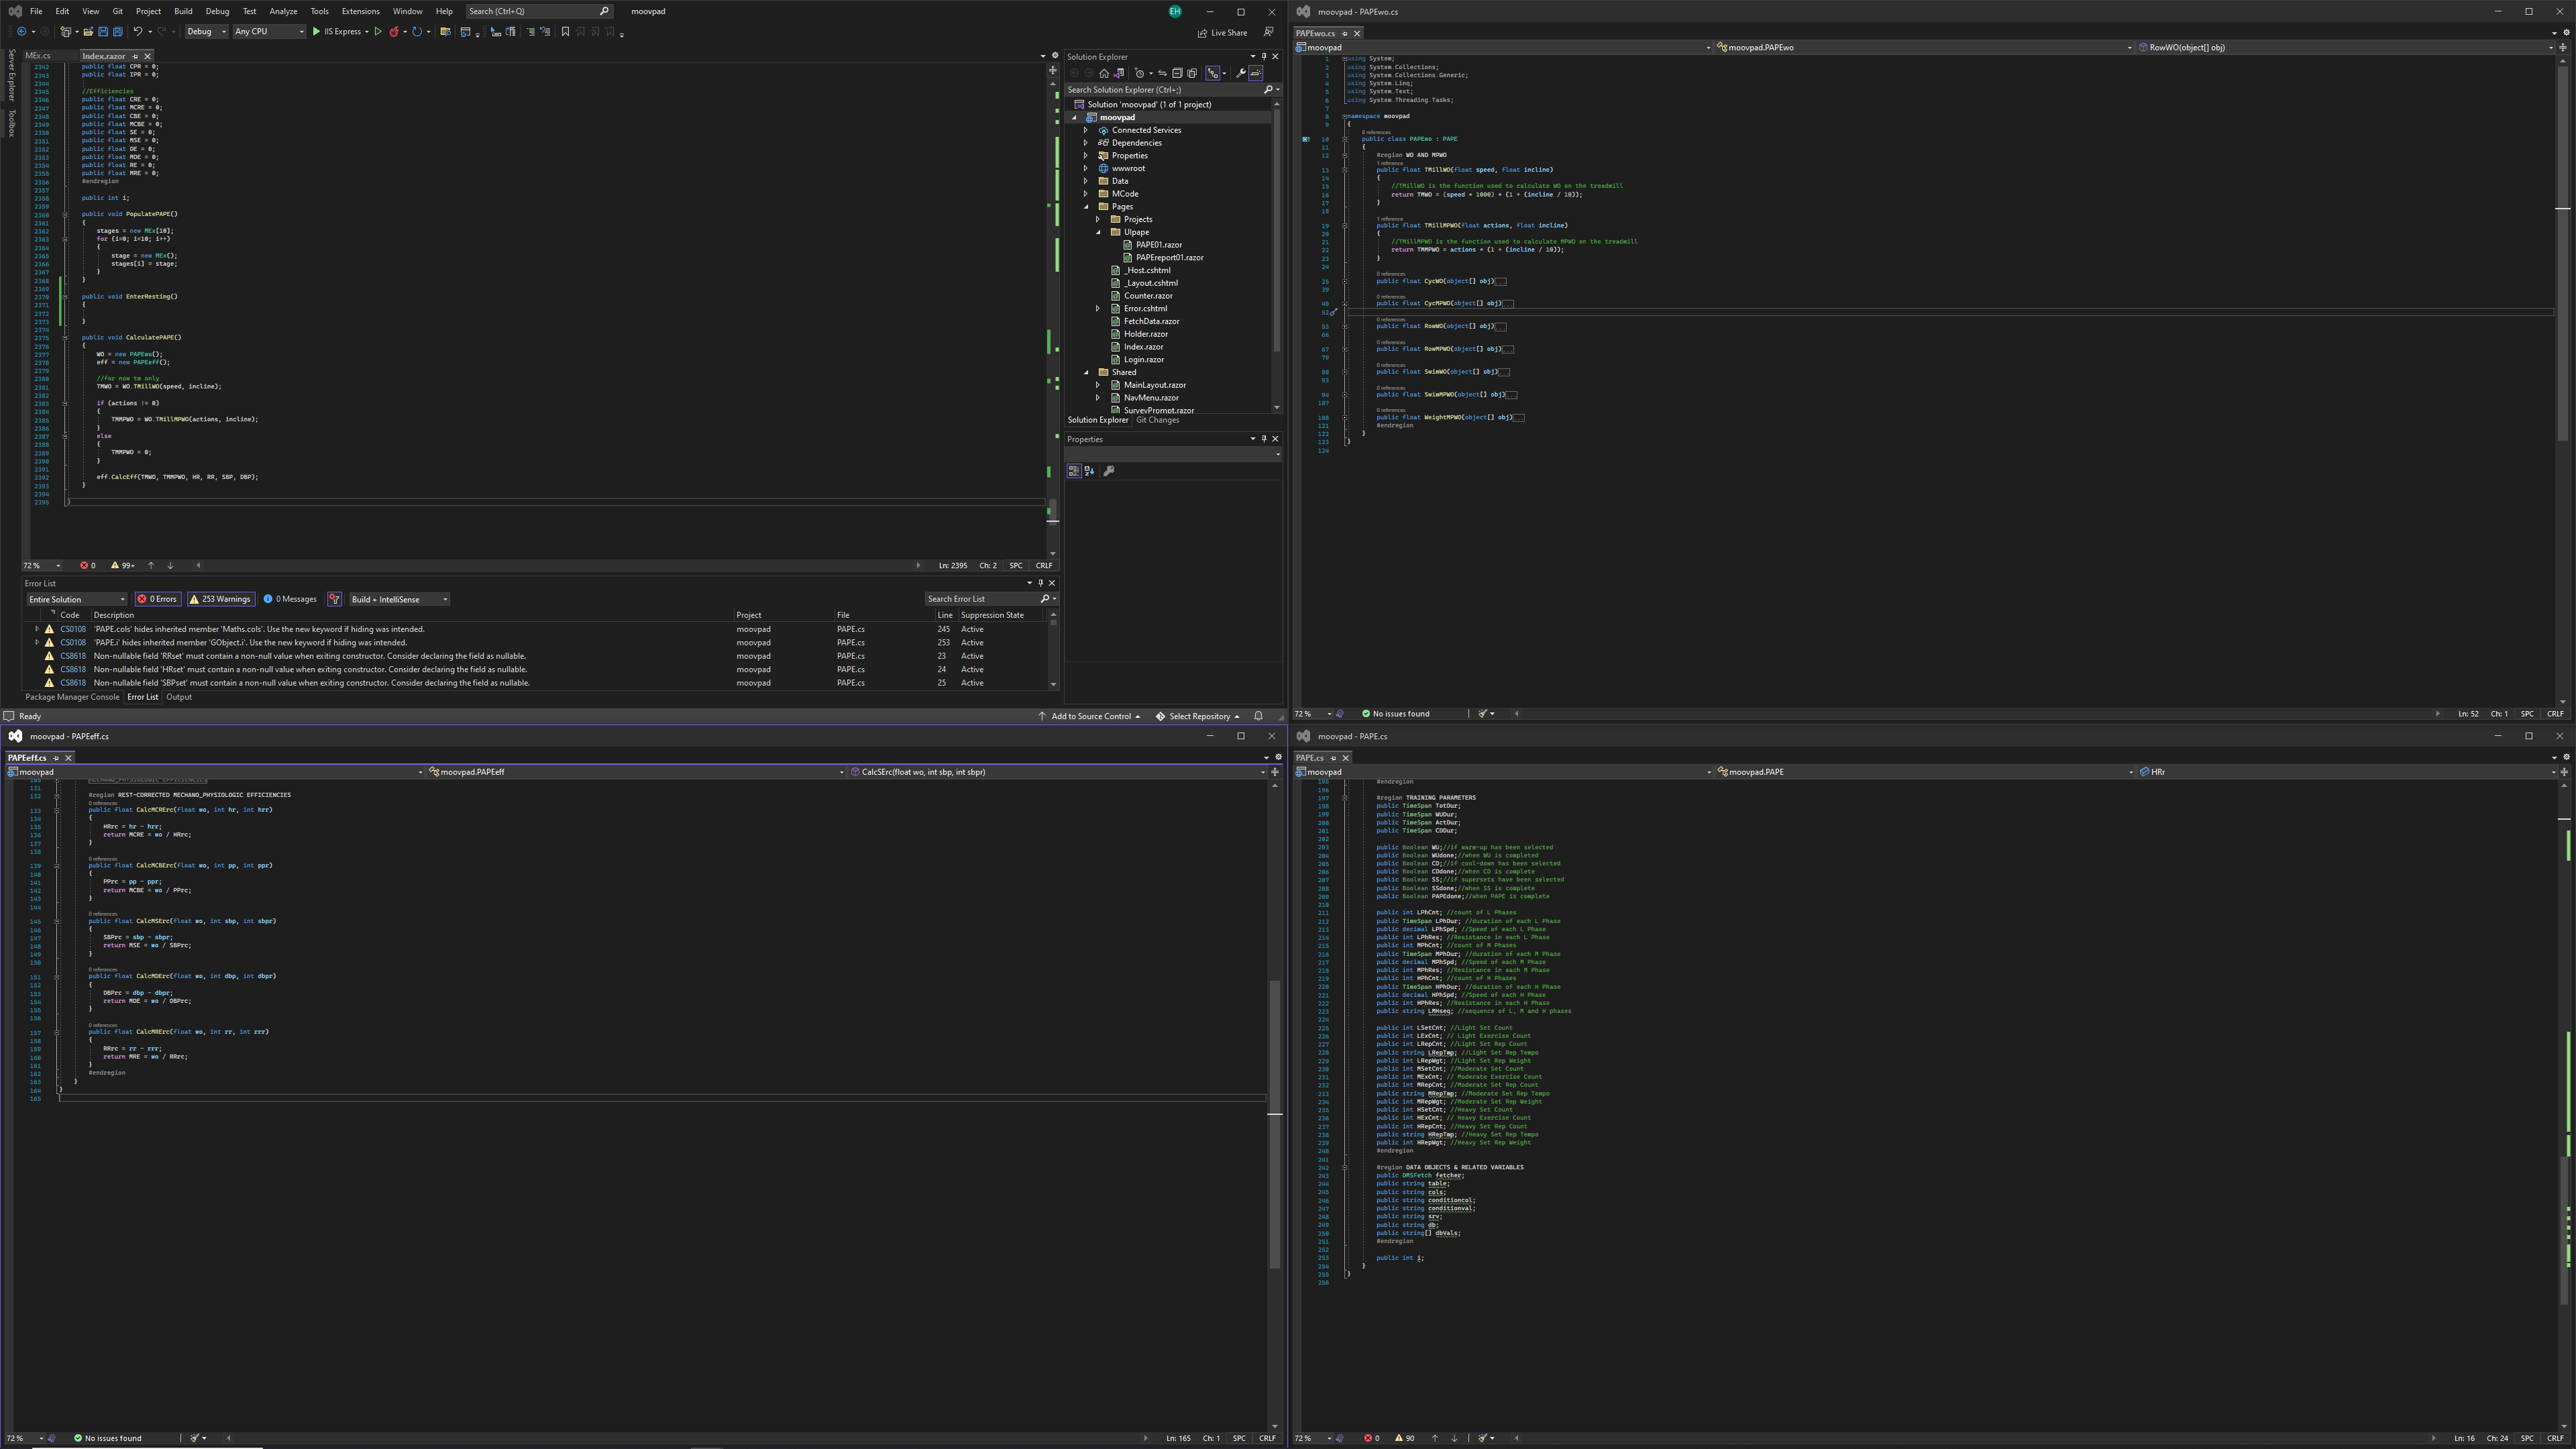2576x1449 pixels.
Task: Click the Search (Ctrl+Q) box
Action: [539, 11]
